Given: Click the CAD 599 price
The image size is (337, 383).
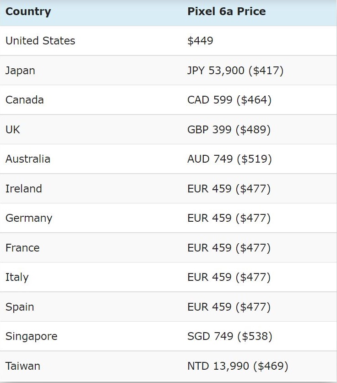Looking at the screenshot, I should pyautogui.click(x=229, y=100).
